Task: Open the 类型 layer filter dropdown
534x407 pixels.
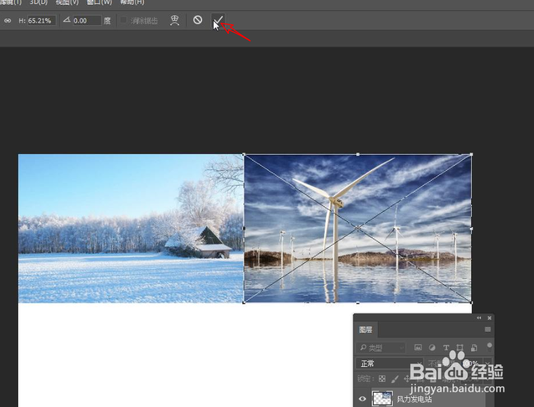Action: pos(381,348)
